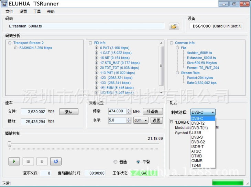Image resolution: width=251 pixels, height=187 pixels.
Task: Click the 设置 button beside level unit
Action: pyautogui.click(x=156, y=120)
